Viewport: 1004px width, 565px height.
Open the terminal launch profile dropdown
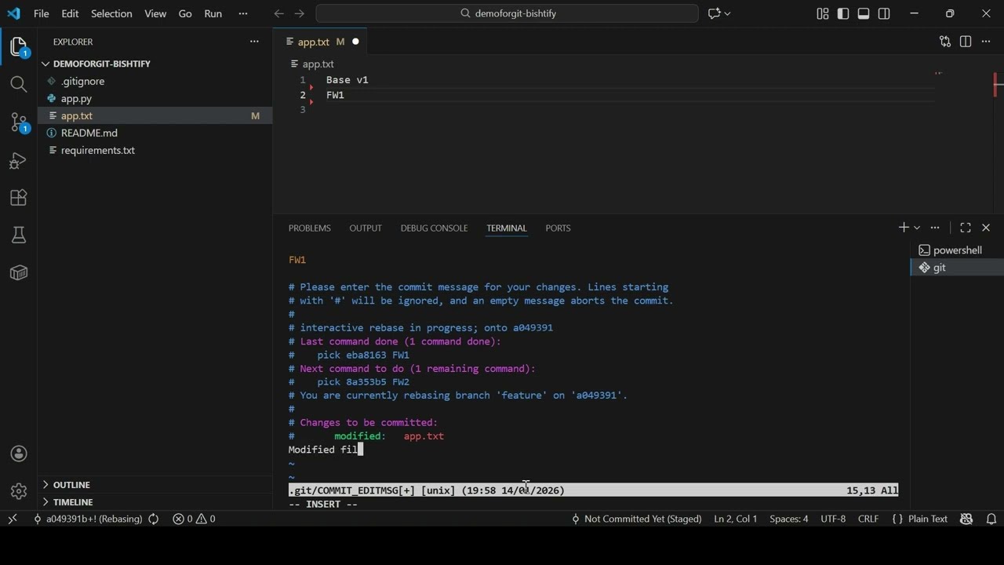click(x=916, y=228)
